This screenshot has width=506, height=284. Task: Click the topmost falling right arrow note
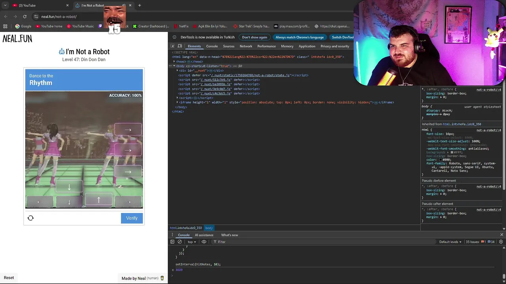(128, 130)
